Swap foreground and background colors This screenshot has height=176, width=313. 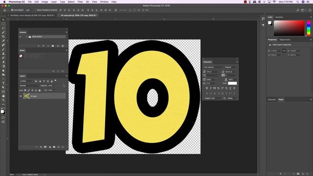click(x=4, y=109)
